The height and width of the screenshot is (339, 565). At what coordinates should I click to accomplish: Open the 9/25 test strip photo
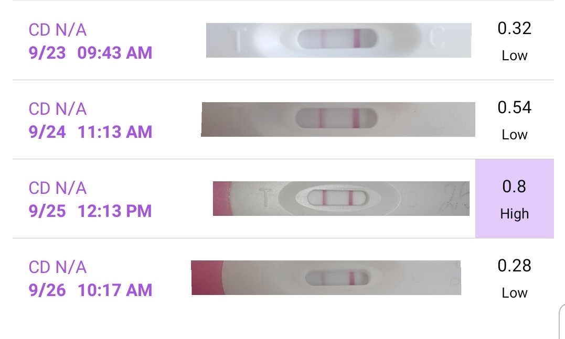[x=341, y=199]
